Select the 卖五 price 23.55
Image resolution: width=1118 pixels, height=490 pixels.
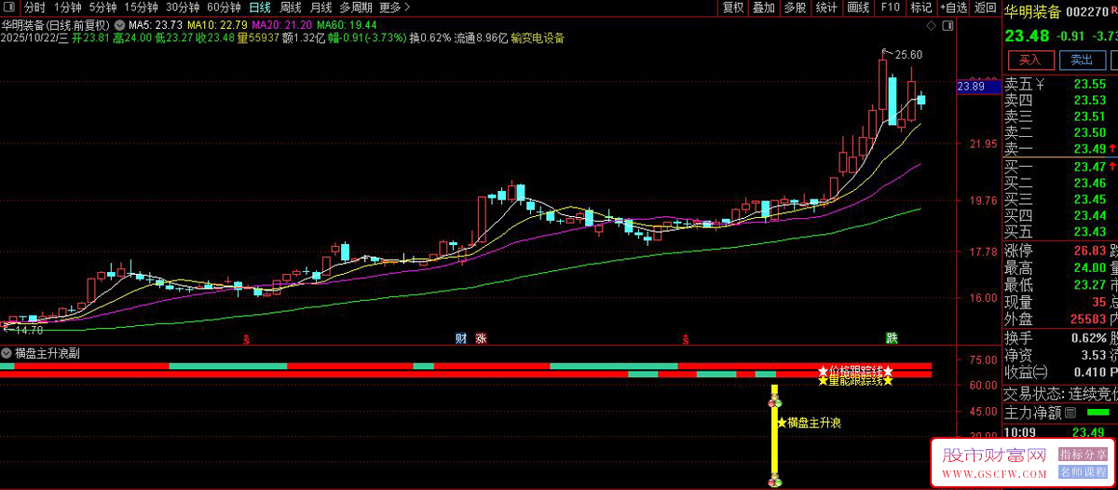(x=1089, y=84)
